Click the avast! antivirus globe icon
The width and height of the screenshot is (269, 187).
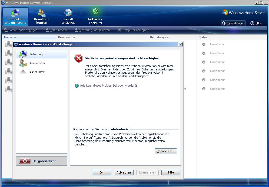click(68, 13)
